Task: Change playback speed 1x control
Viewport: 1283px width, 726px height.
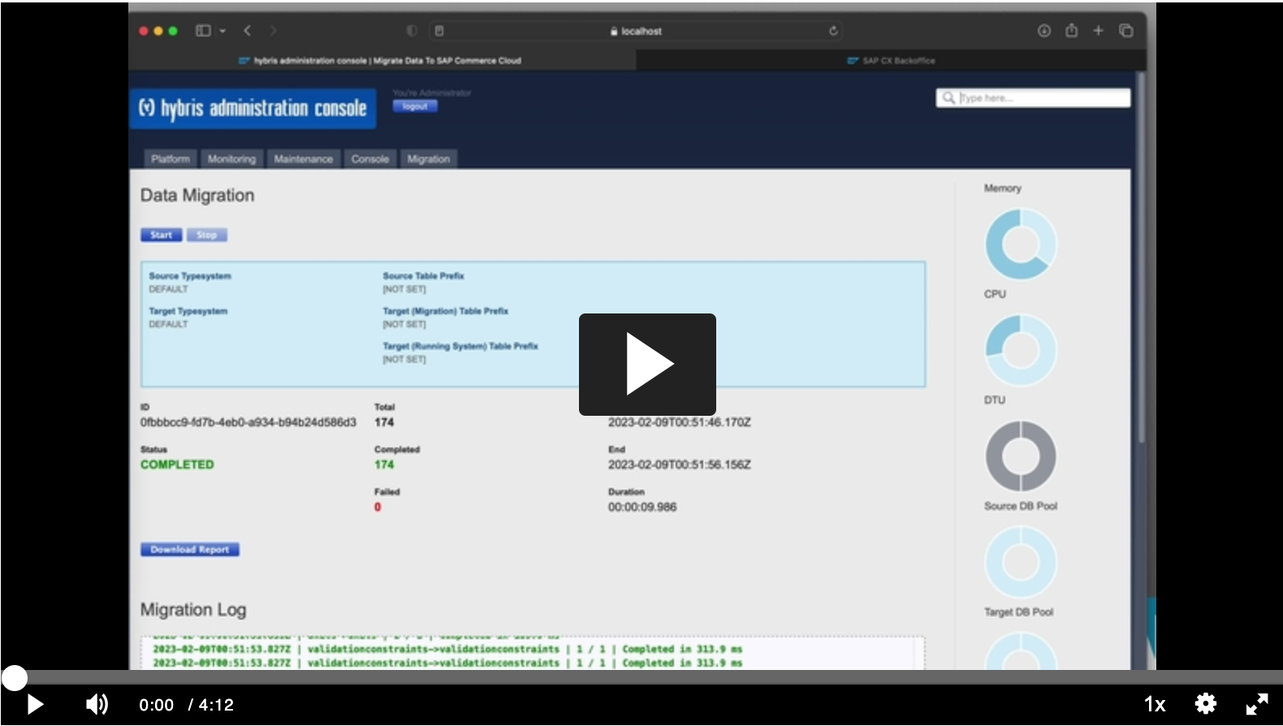Action: 1155,704
